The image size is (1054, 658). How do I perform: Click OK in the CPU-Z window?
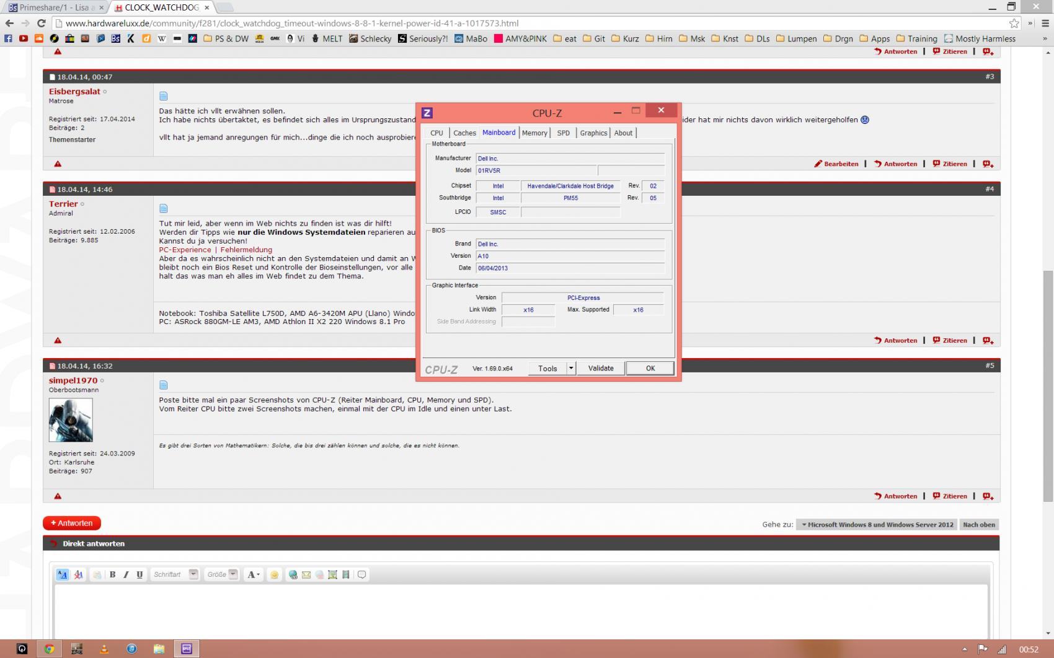[650, 368]
